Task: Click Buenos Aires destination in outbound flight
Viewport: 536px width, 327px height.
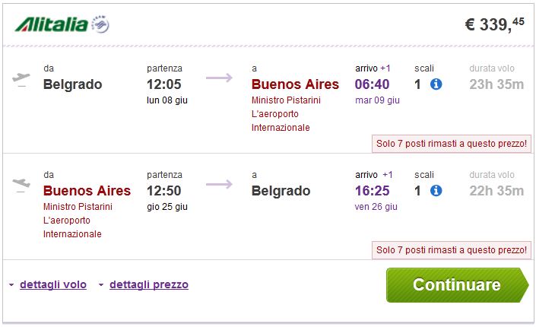Action: 295,84
